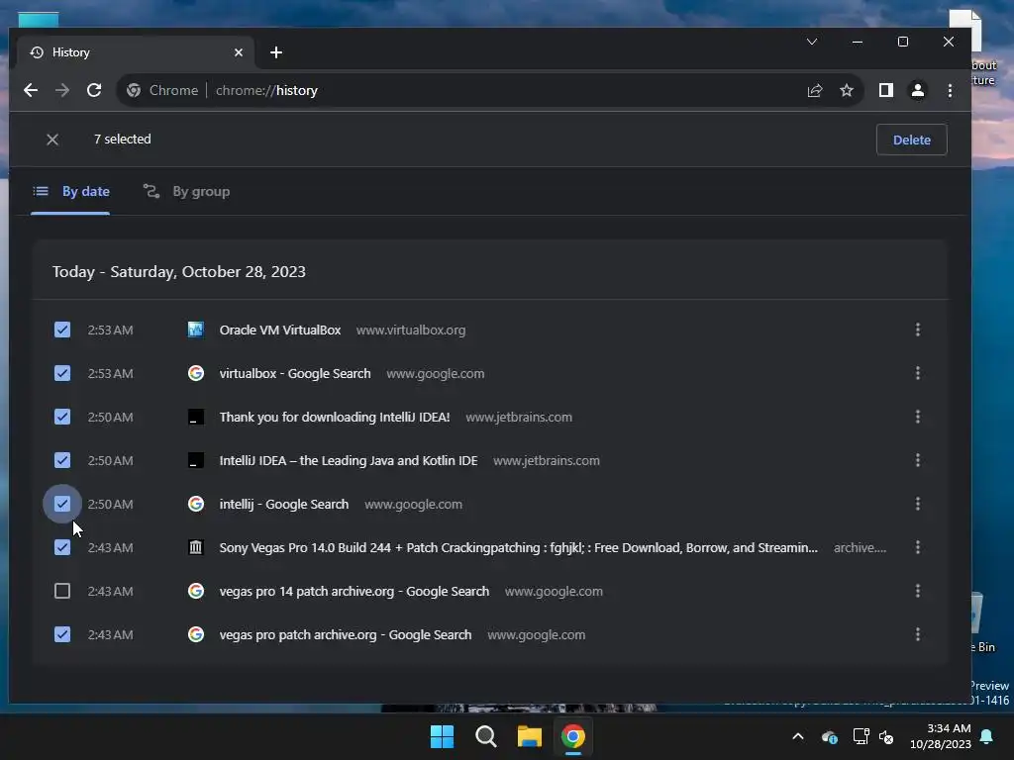1014x760 pixels.
Task: Open a new tab with the plus button
Action: coord(276,52)
